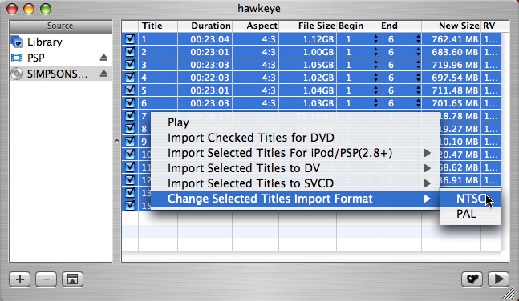Uncheck the checkbox for title 6

click(x=130, y=103)
